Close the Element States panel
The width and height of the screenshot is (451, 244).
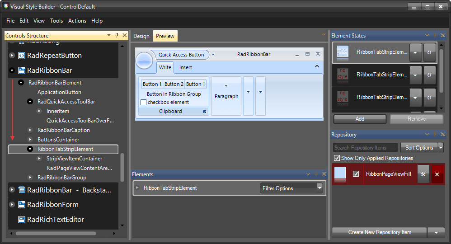(x=443, y=35)
